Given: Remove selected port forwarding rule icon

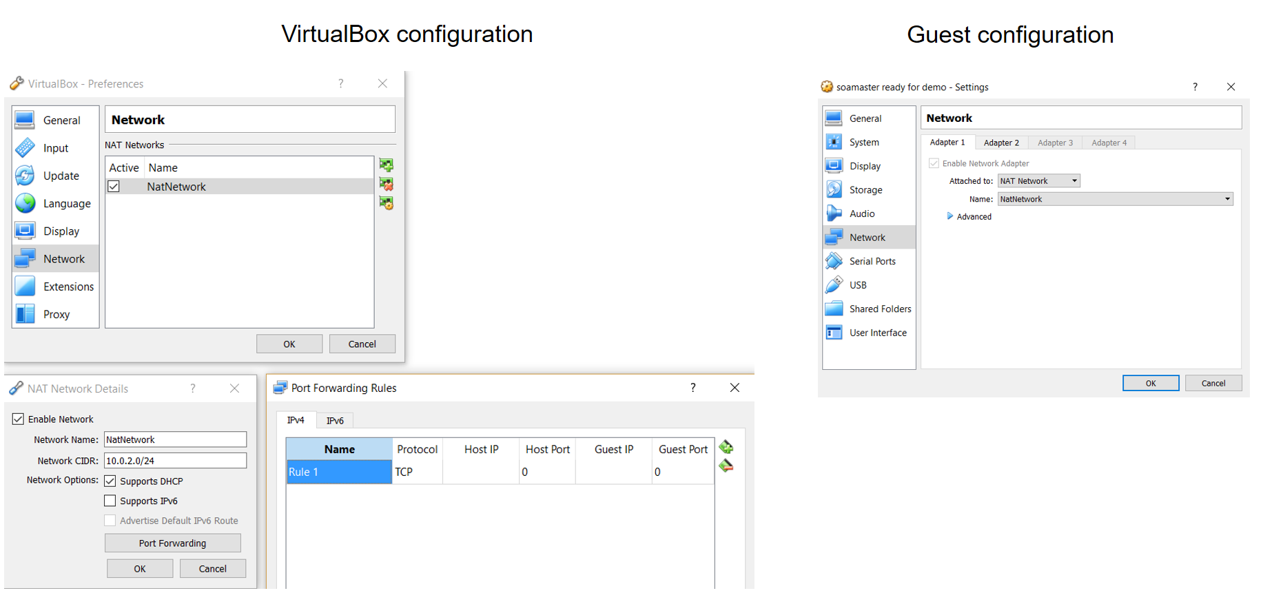Looking at the screenshot, I should point(726,466).
